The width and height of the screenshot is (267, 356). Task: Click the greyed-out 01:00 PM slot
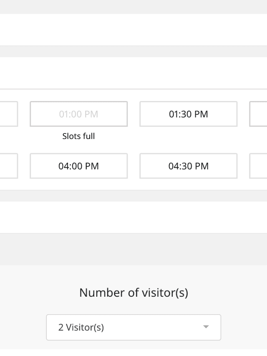tap(78, 114)
